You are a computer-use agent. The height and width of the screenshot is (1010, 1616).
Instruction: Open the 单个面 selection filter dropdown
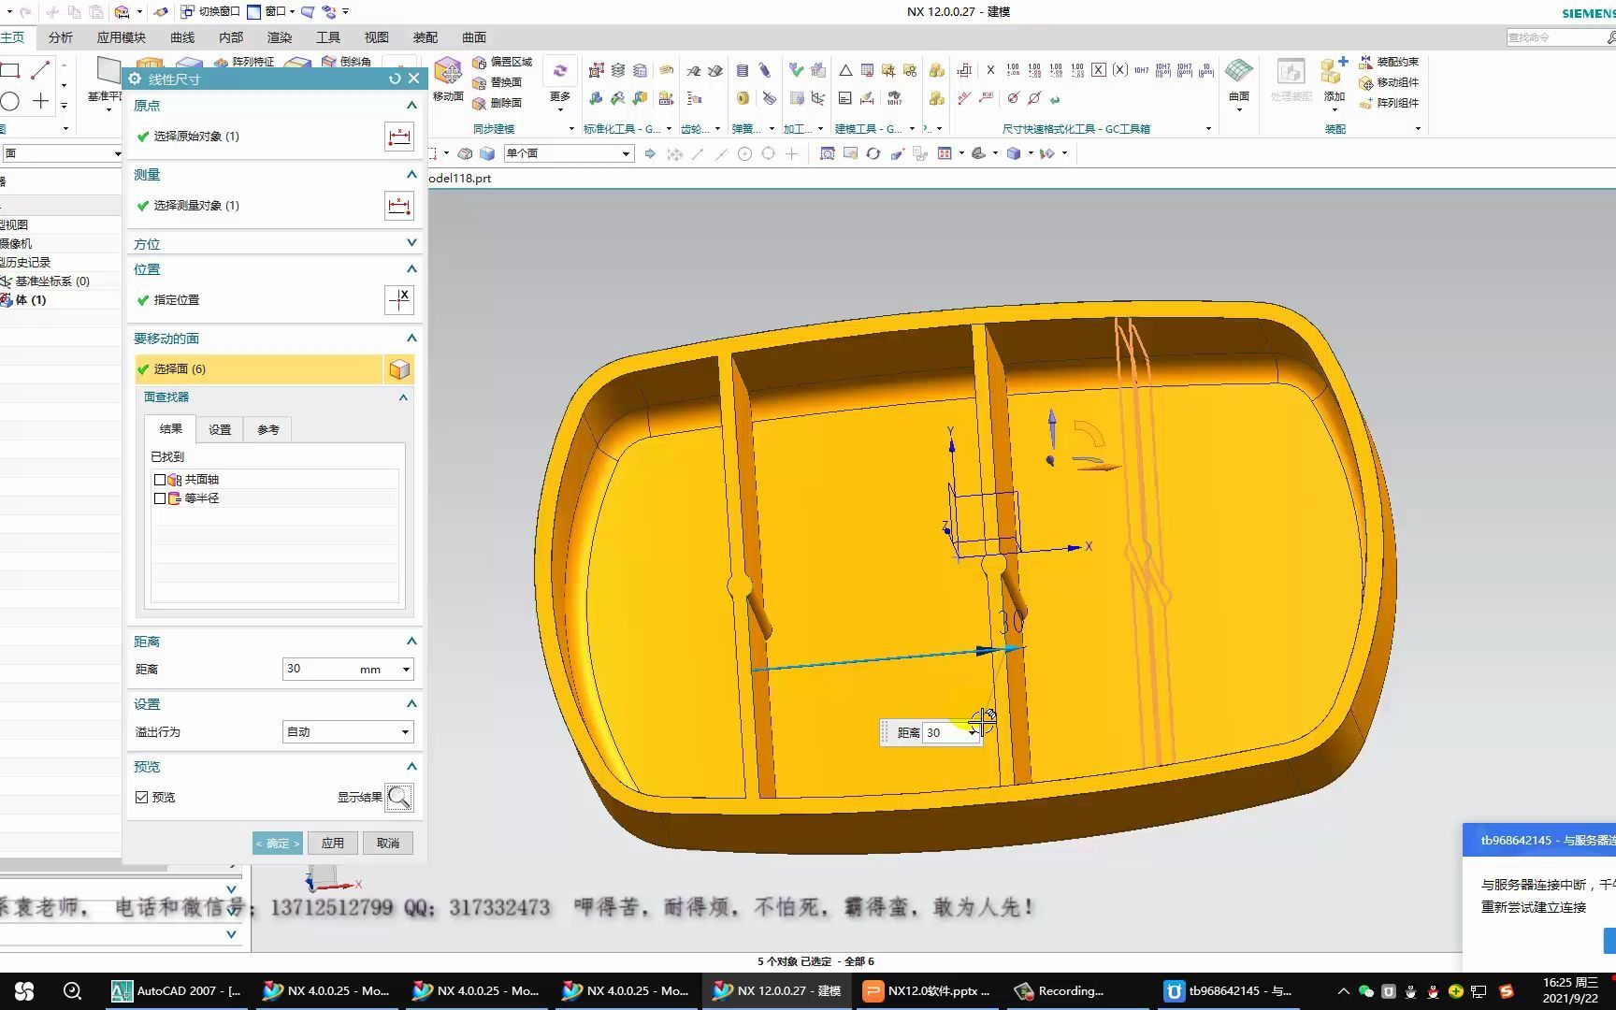click(x=628, y=152)
